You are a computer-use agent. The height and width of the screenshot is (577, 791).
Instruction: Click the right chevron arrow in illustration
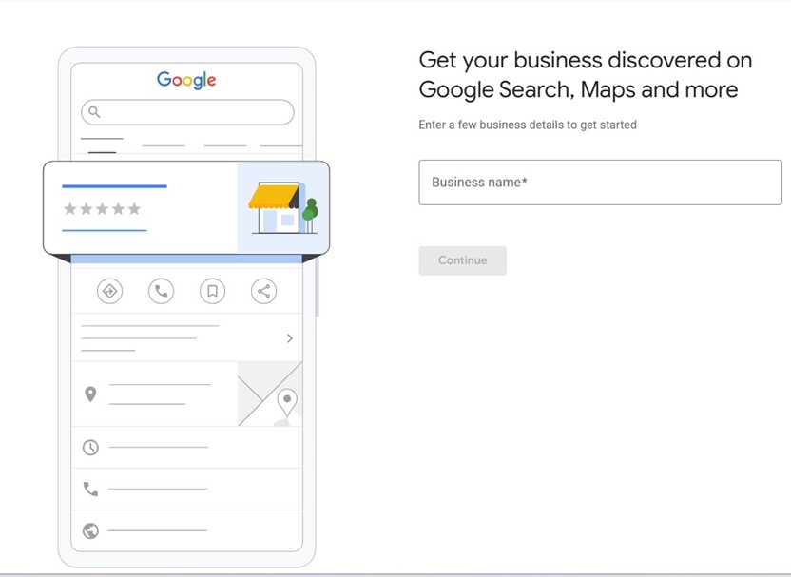(x=290, y=337)
